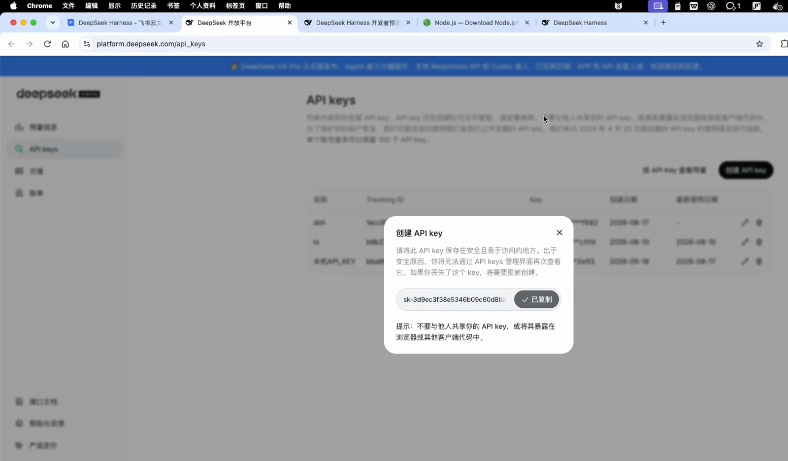This screenshot has height=461, width=788.
Task: Open the 标签页 menu
Action: point(235,6)
